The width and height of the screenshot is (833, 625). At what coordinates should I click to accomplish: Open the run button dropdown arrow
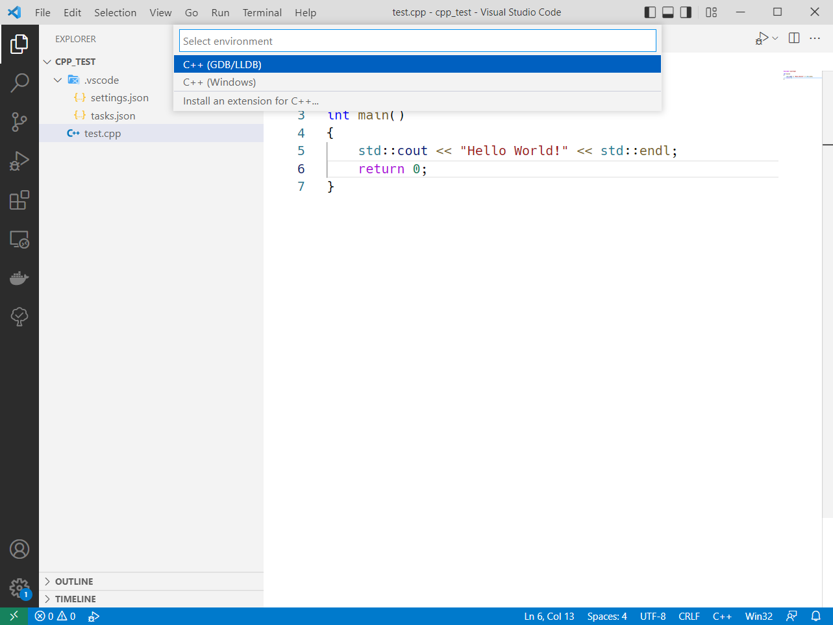pos(775,38)
